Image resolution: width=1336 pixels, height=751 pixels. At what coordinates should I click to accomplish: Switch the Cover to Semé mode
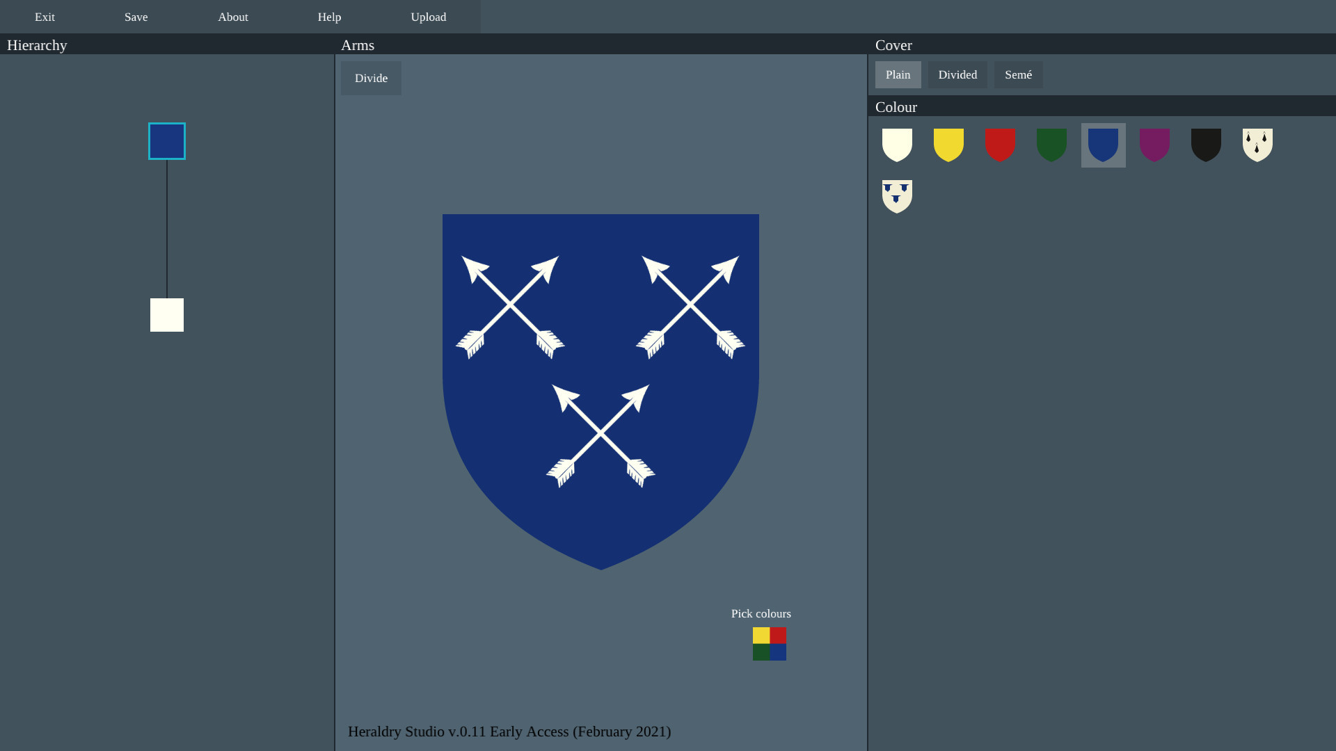click(x=1019, y=74)
